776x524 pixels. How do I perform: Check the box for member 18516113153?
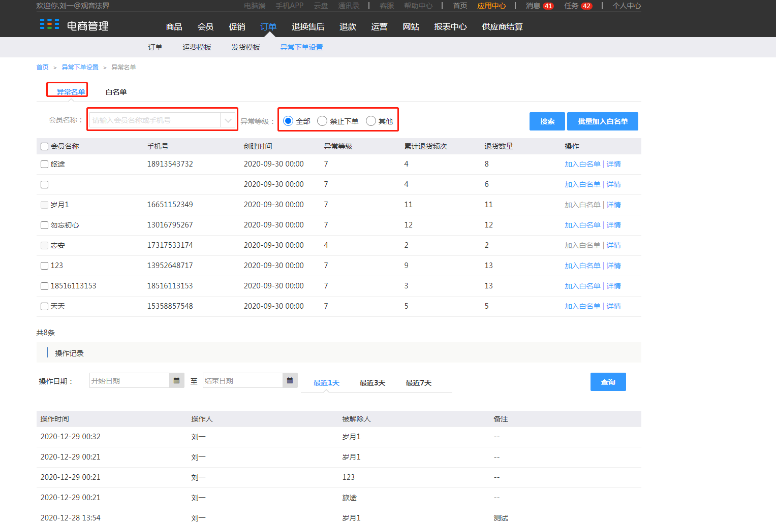(x=45, y=286)
